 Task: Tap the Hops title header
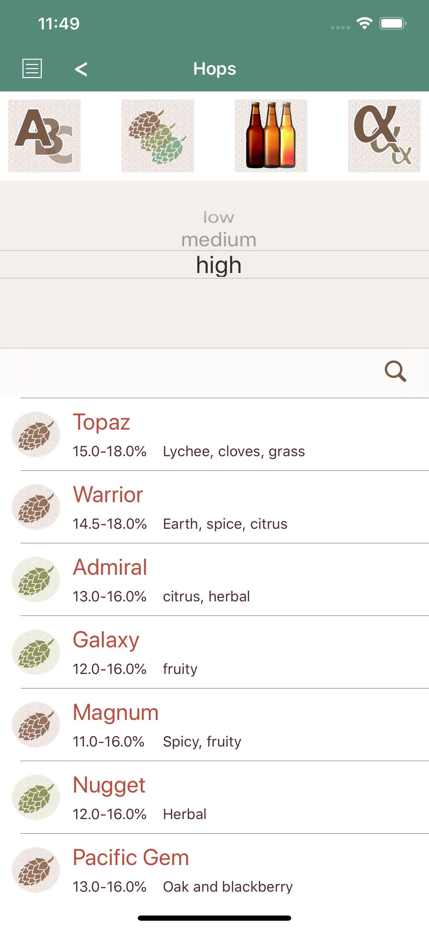[214, 68]
